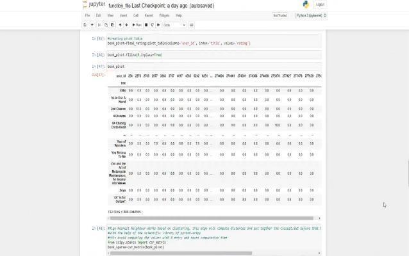The width and height of the screenshot is (409, 256).
Task: Click right arrow of output table scrollbar
Action: tap(319, 218)
